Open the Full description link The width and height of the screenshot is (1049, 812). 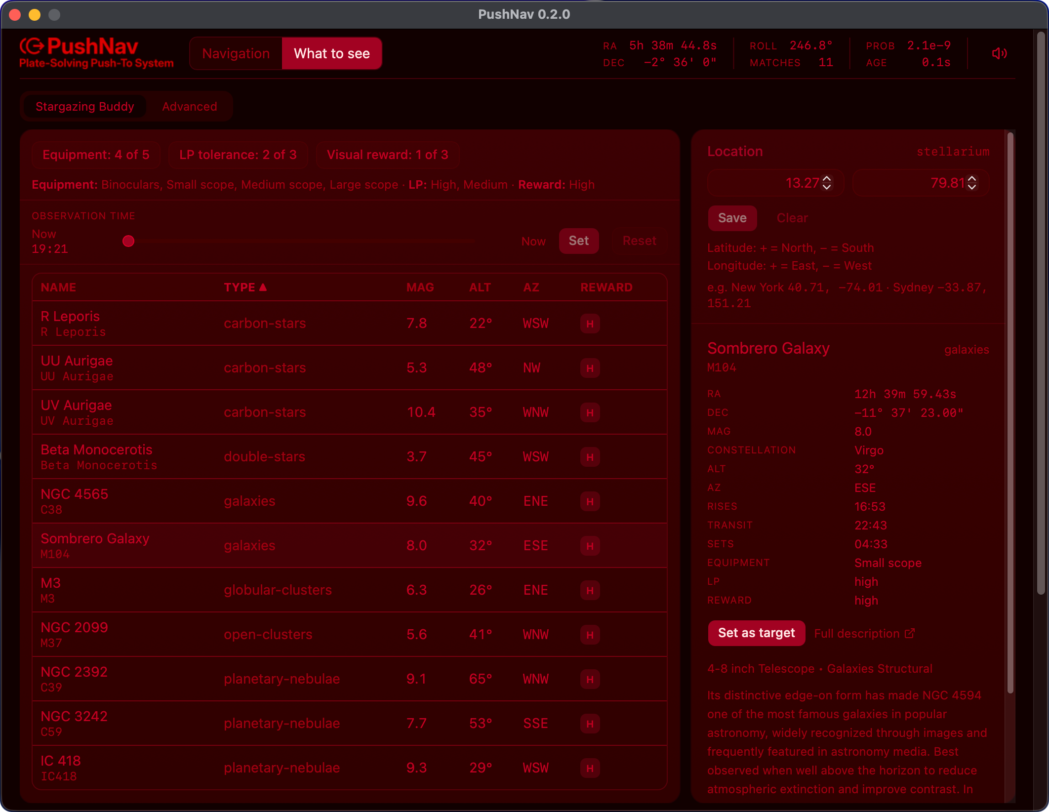[x=864, y=633]
